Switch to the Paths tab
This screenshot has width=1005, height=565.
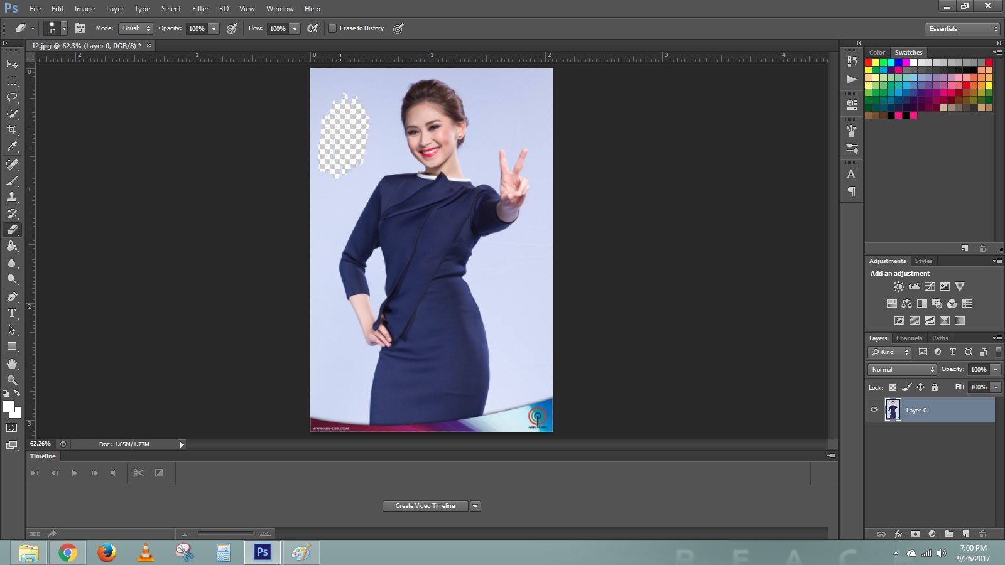click(940, 338)
